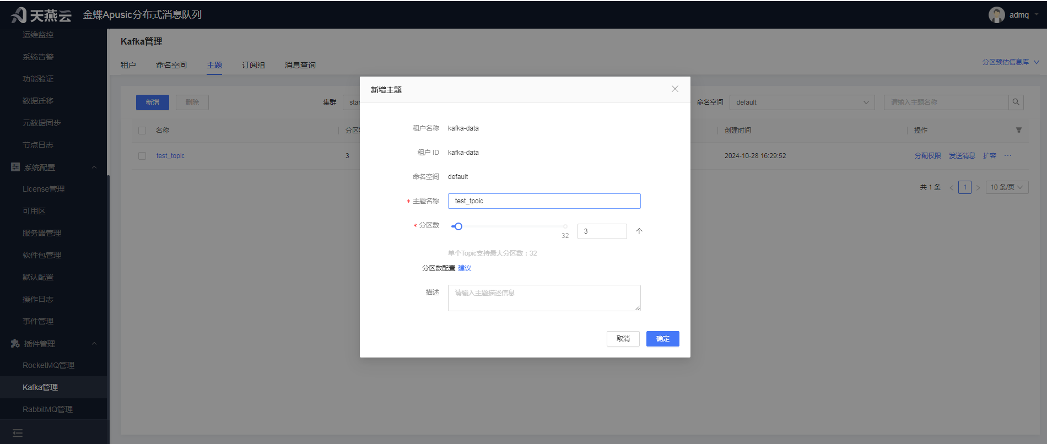The height and width of the screenshot is (444, 1047).
Task: Click the 分区数 number input box
Action: pos(602,231)
